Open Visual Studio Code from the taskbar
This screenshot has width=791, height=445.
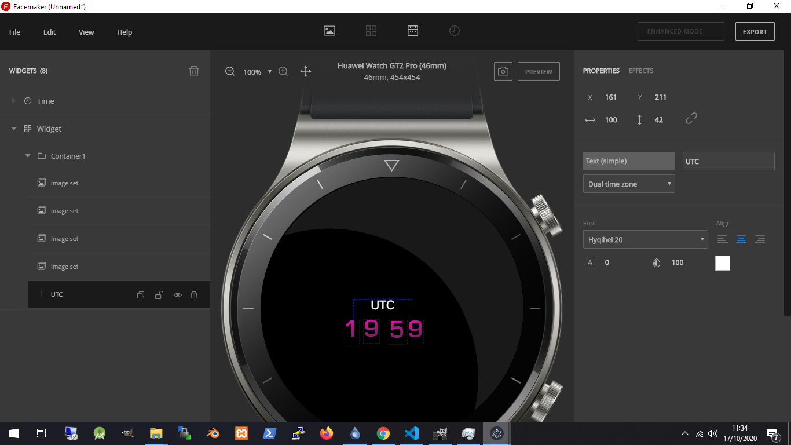412,433
